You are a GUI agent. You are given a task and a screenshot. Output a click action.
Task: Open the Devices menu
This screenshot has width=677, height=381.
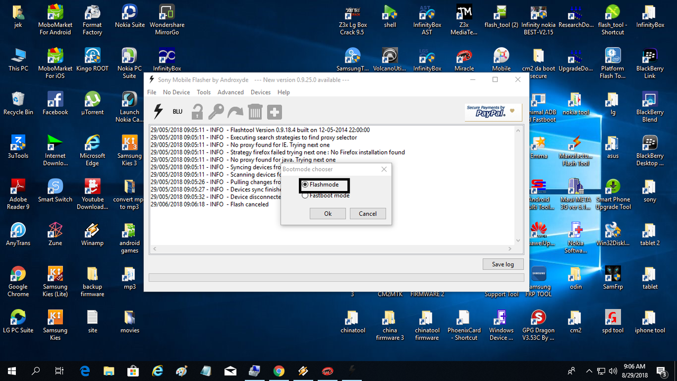coord(261,92)
